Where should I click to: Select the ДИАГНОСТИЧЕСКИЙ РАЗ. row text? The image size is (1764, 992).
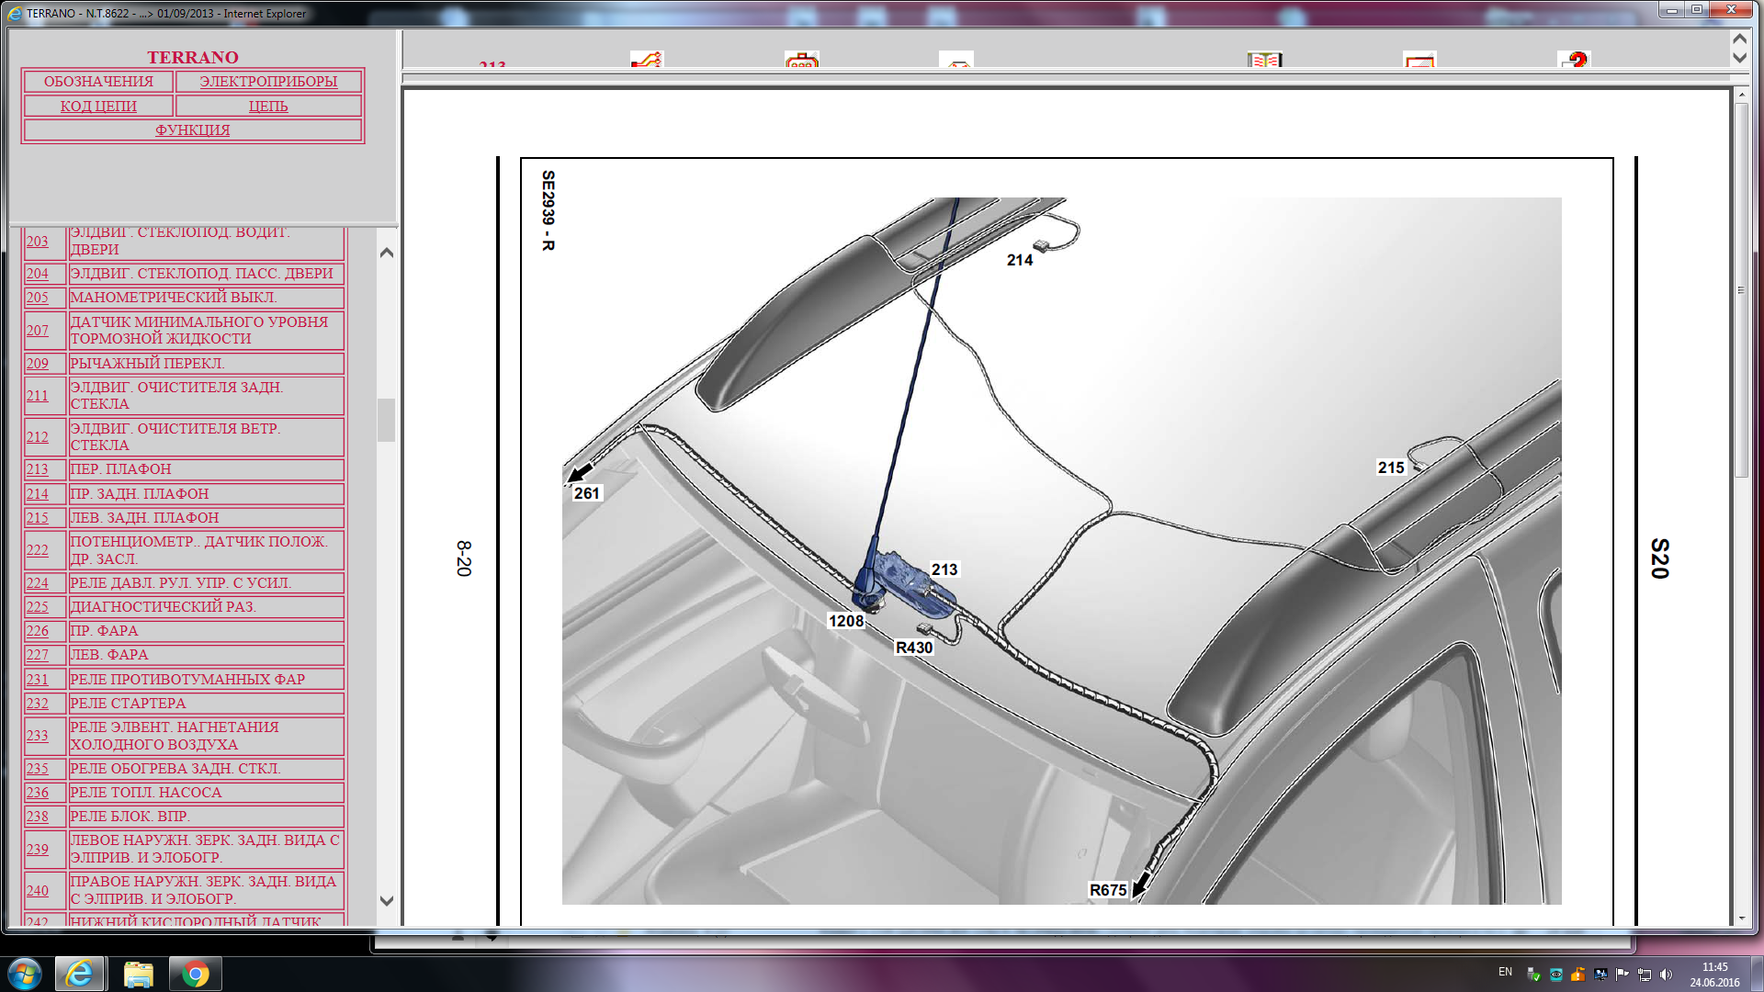[x=164, y=607]
